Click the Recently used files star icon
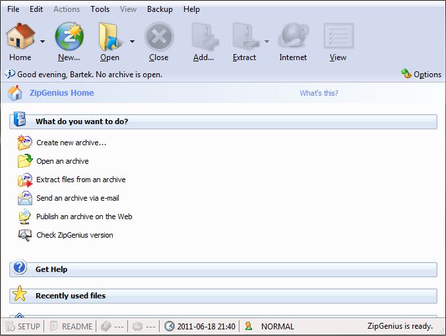Screen dimensions: 446x336 click(20, 294)
